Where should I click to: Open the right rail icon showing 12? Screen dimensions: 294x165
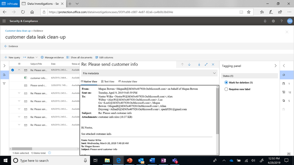coord(284,92)
